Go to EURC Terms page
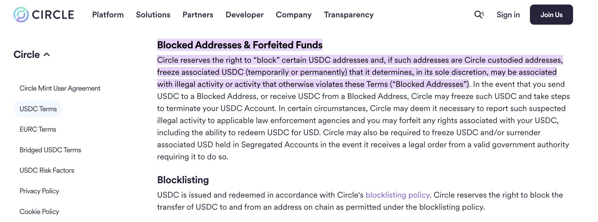Image resolution: width=598 pixels, height=222 pixels. (38, 129)
